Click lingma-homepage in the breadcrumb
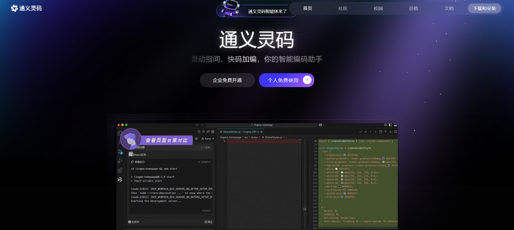514x230 pixels. coord(231,137)
